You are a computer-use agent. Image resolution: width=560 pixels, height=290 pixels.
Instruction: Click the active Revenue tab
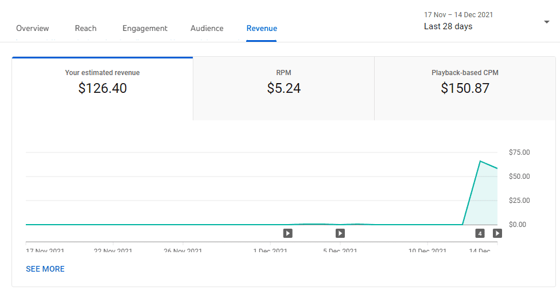pos(262,28)
